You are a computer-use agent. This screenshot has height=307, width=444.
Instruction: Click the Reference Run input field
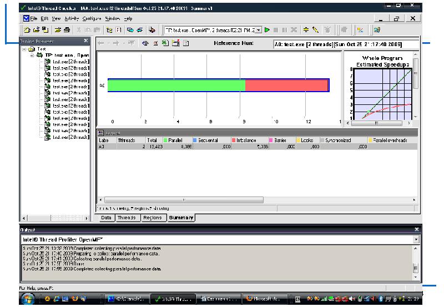[346, 44]
